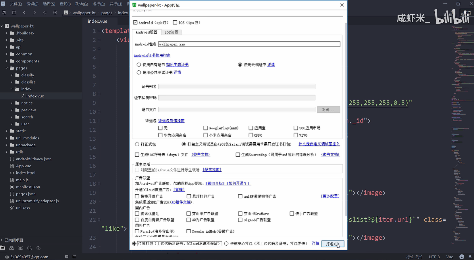Open the 发行(U) menu
The width and height of the screenshot is (474, 260).
(116, 4)
